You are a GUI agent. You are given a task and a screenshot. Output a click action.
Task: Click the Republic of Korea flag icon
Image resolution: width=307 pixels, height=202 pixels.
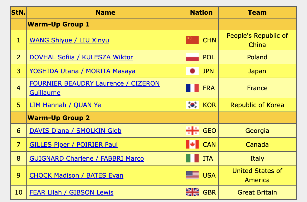point(192,105)
